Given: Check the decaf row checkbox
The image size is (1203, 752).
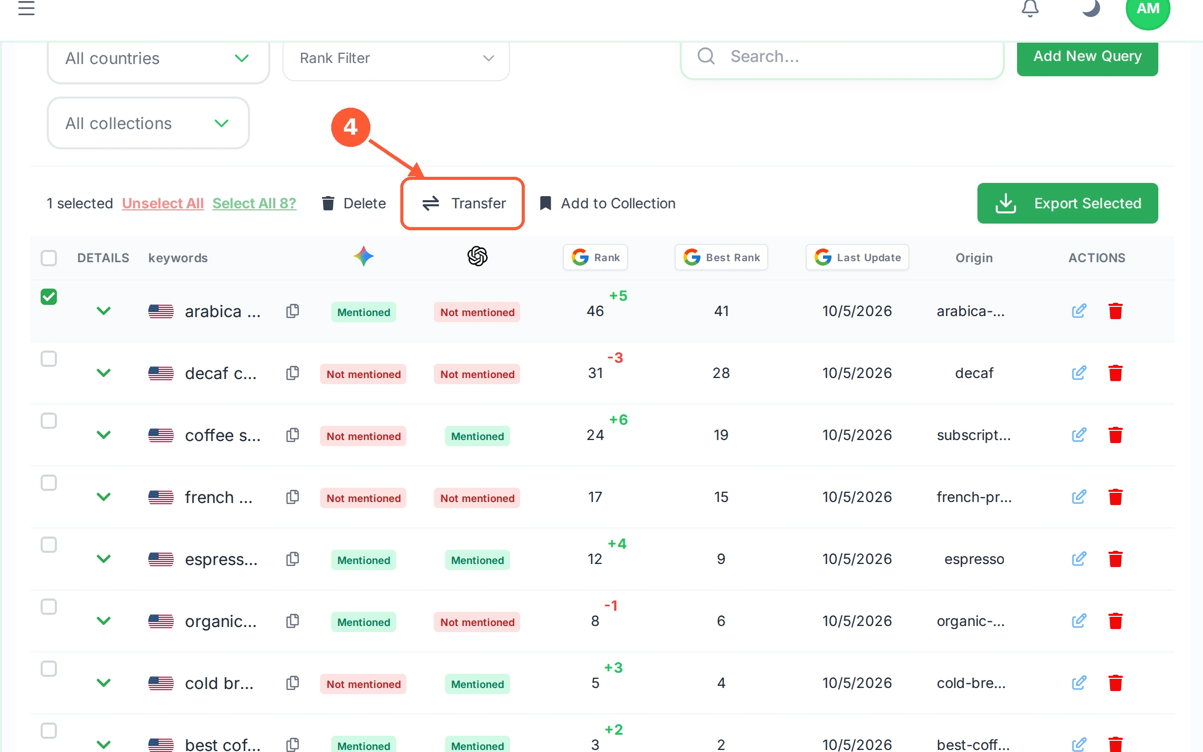Looking at the screenshot, I should [x=49, y=359].
